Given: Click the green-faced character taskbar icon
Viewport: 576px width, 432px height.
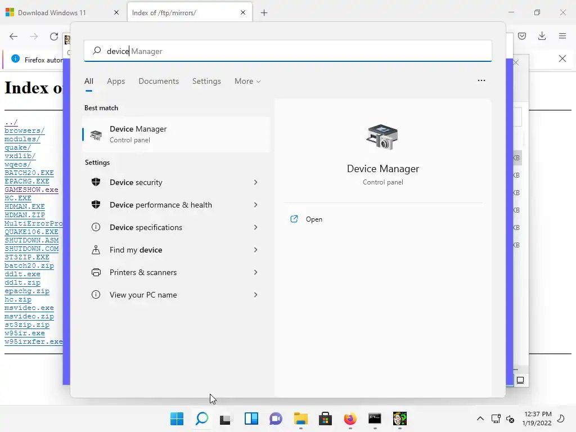Looking at the screenshot, I should point(400,418).
